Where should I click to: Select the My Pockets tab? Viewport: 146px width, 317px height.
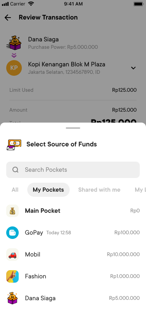pos(48,190)
